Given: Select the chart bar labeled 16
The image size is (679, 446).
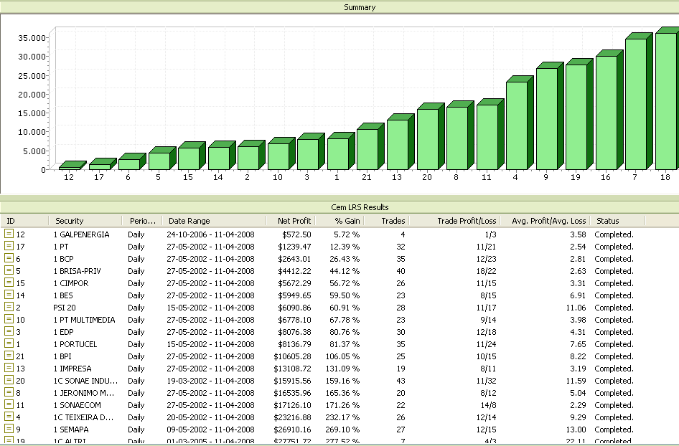Looking at the screenshot, I should (x=609, y=110).
